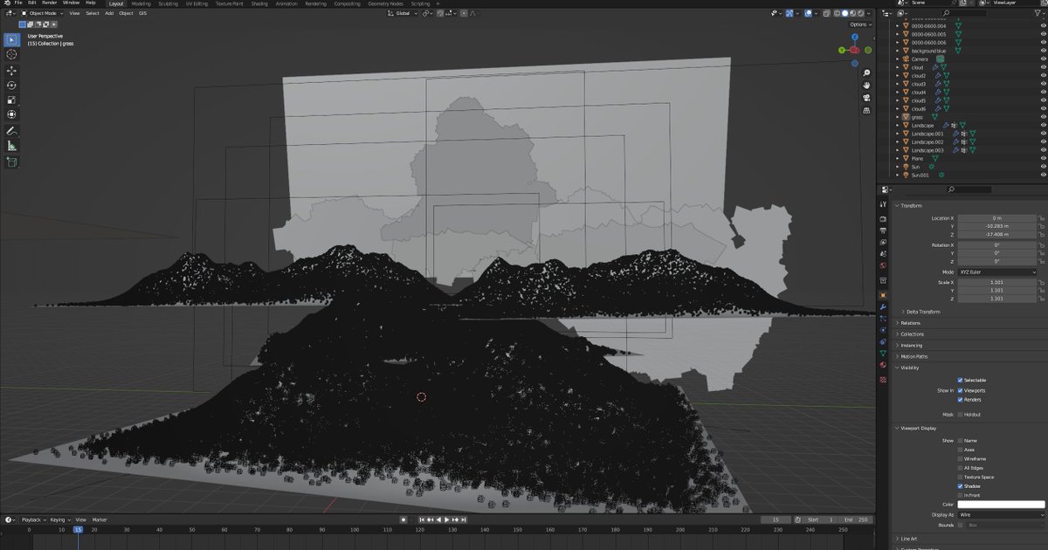Open the Render menu in the top bar

coord(49,3)
